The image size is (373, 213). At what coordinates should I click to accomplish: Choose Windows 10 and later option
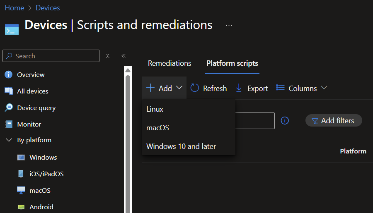click(x=181, y=146)
